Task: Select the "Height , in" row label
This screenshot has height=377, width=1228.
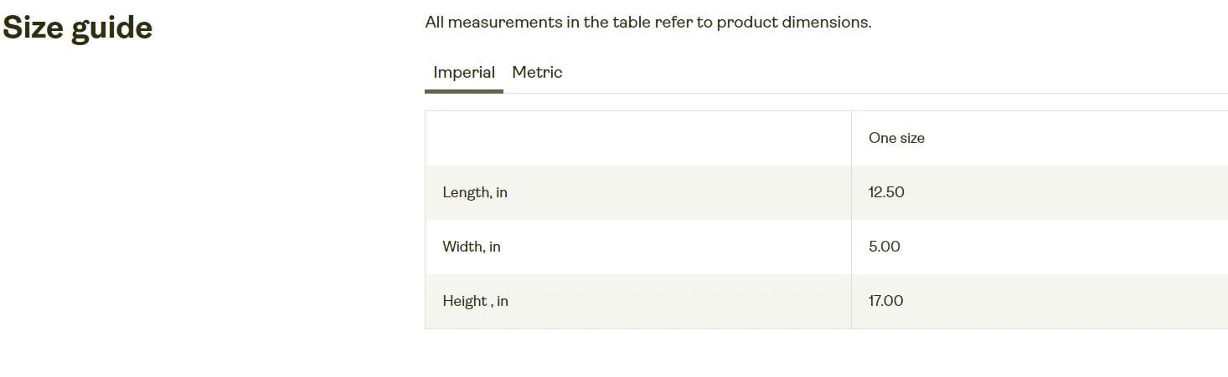Action: click(x=475, y=301)
